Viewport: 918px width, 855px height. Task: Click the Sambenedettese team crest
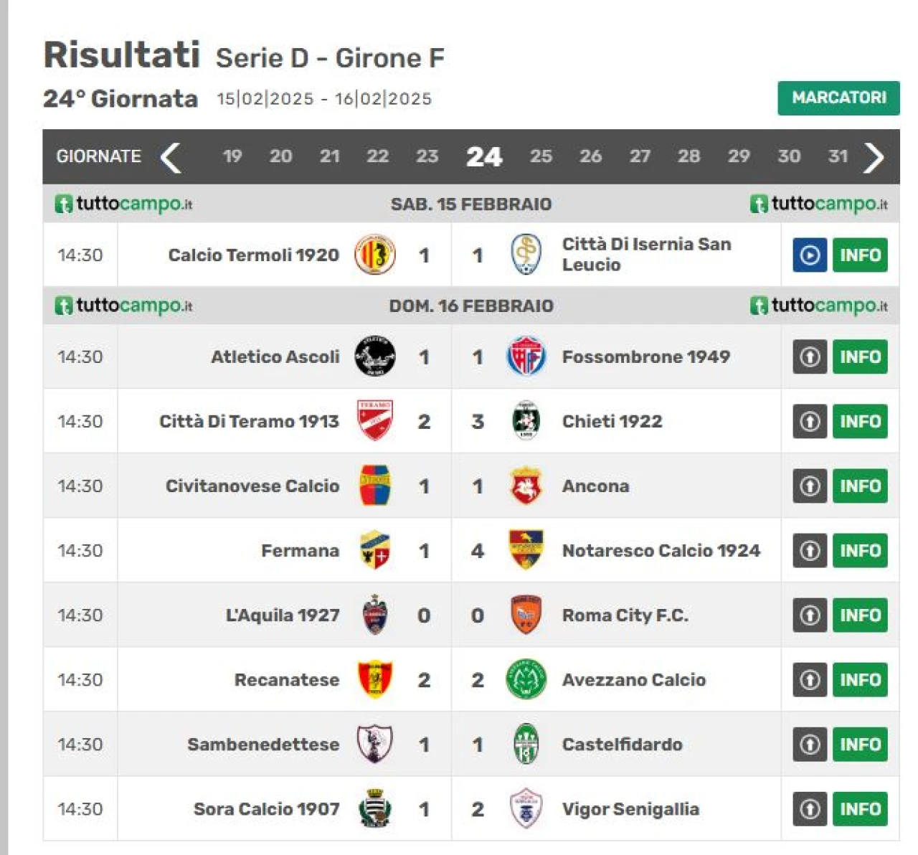pyautogui.click(x=375, y=744)
